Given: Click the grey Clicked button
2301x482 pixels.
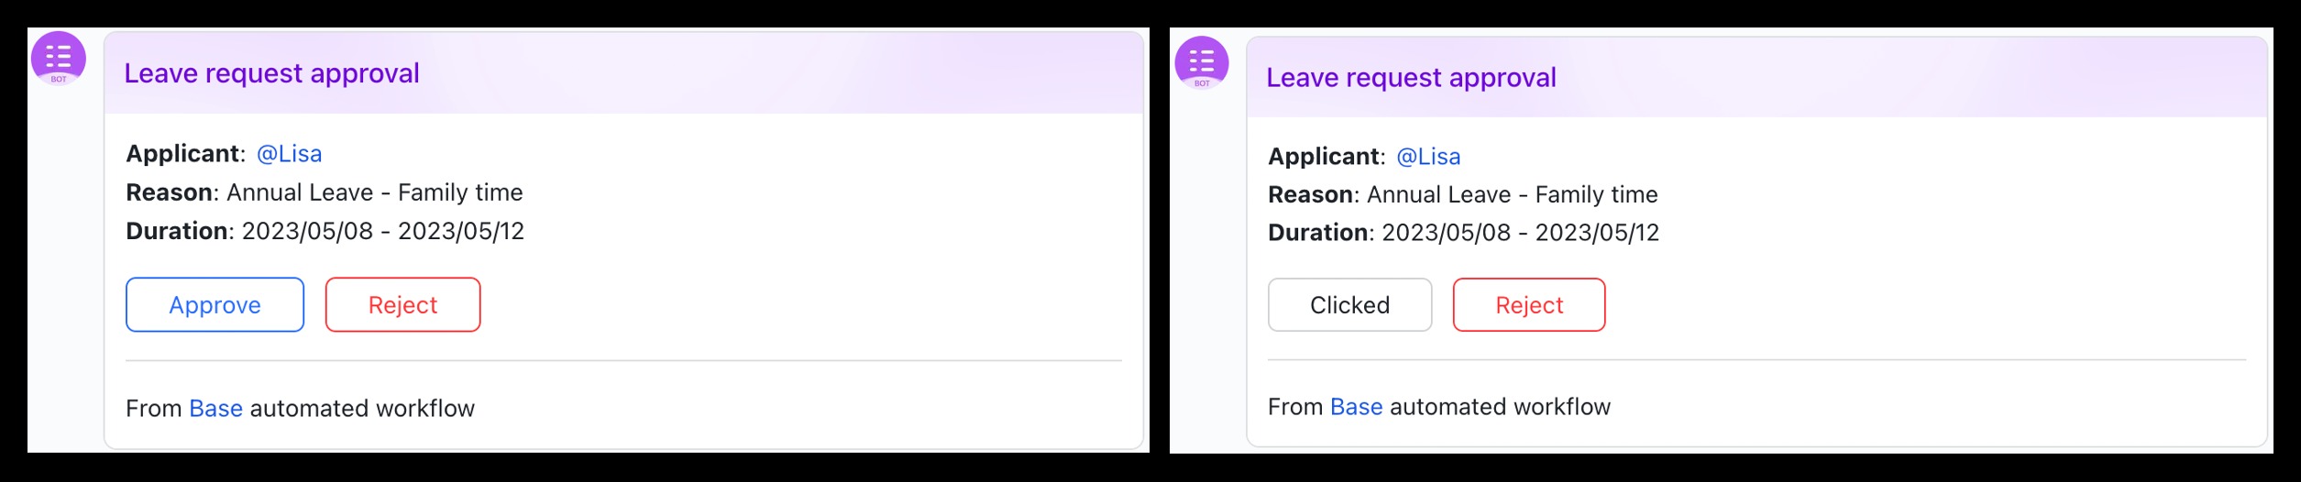Looking at the screenshot, I should tap(1349, 305).
